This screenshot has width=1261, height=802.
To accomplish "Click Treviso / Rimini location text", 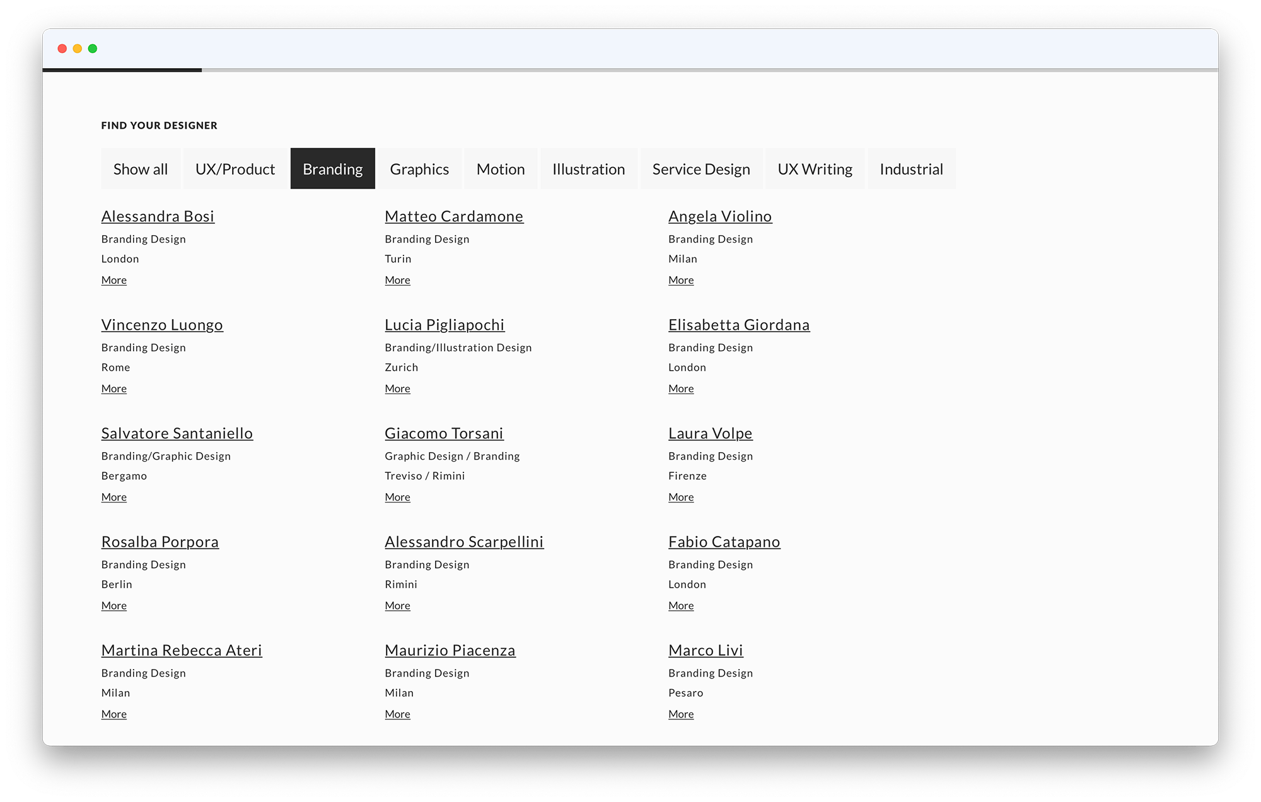I will click(x=425, y=475).
